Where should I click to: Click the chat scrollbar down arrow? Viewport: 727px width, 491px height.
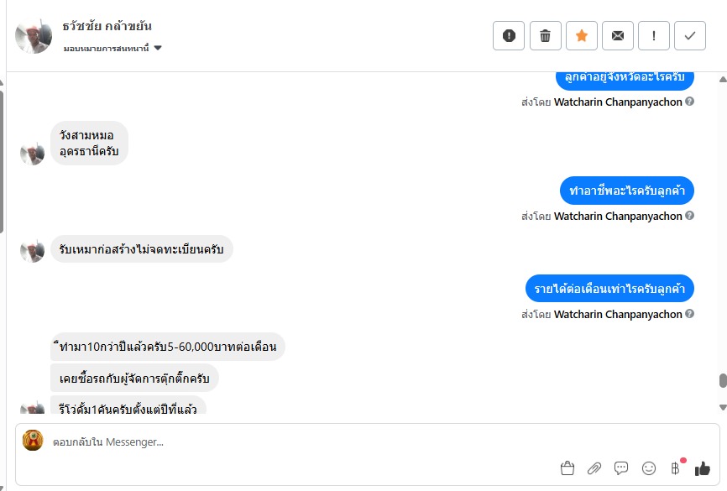(723, 407)
